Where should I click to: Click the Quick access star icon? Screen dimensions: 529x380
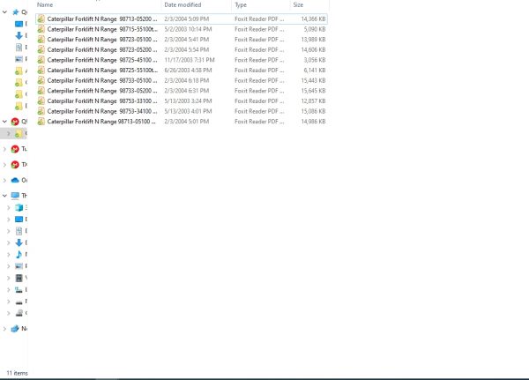[x=16, y=12]
